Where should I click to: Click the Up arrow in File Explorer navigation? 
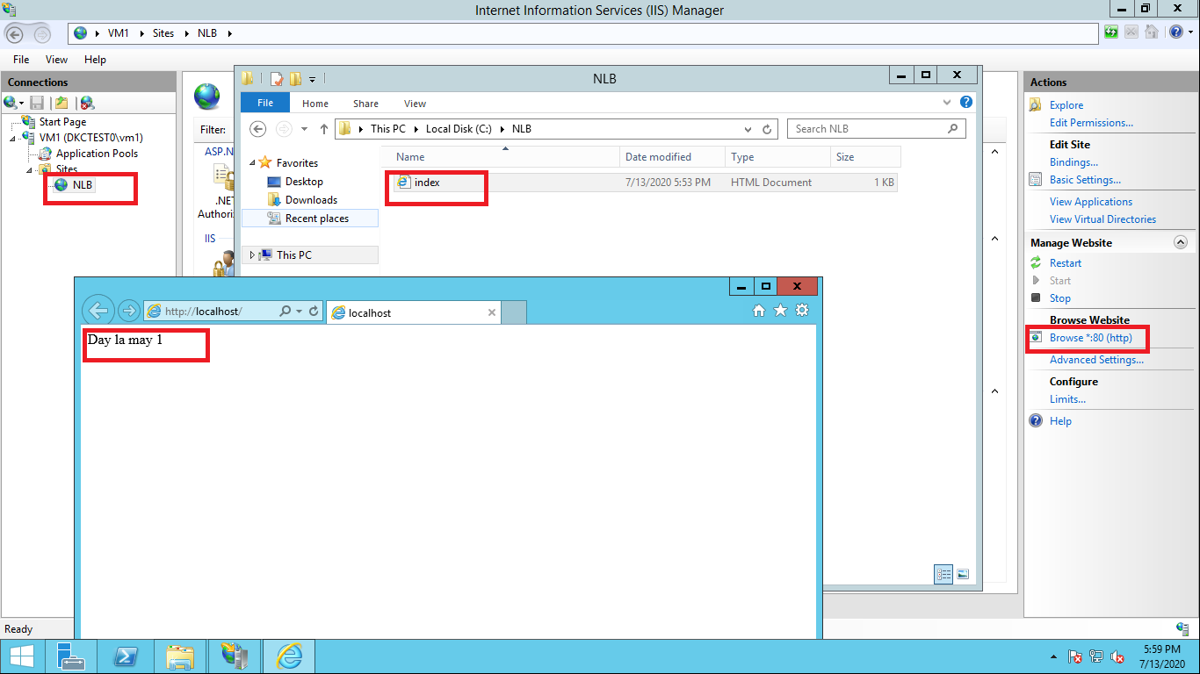point(323,129)
